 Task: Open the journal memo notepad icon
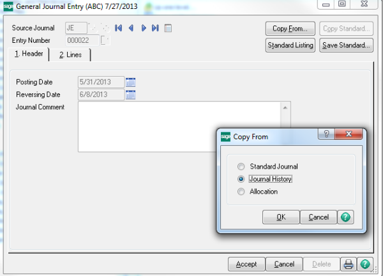click(x=168, y=28)
